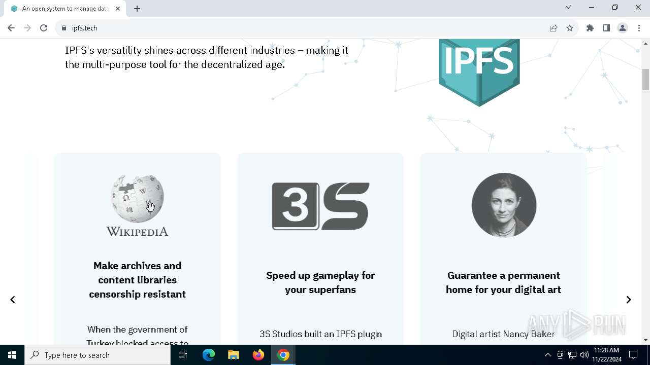Click the IPFS hexagon logo

(479, 72)
